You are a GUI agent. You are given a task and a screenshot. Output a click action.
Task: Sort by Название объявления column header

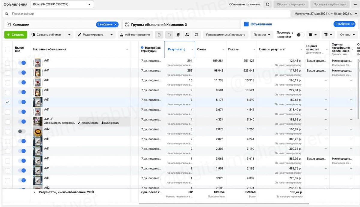click(x=81, y=49)
